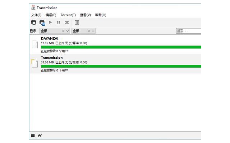Open torrent properties list icon
The width and height of the screenshot is (230, 143).
(x=77, y=23)
